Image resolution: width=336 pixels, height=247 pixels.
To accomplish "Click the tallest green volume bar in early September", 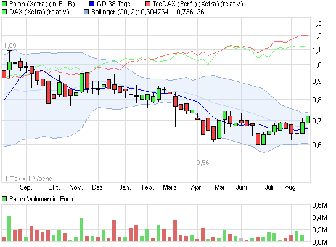I will pyautogui.click(x=9, y=229).
